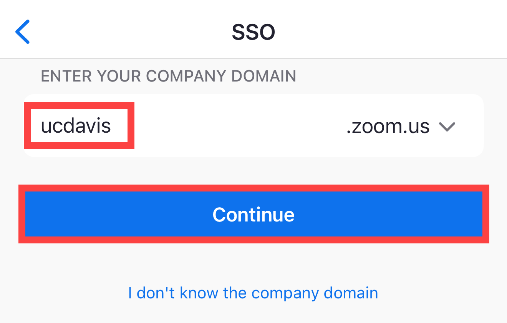
Task: Submit the ucdavis domain with Continue
Action: point(253,214)
